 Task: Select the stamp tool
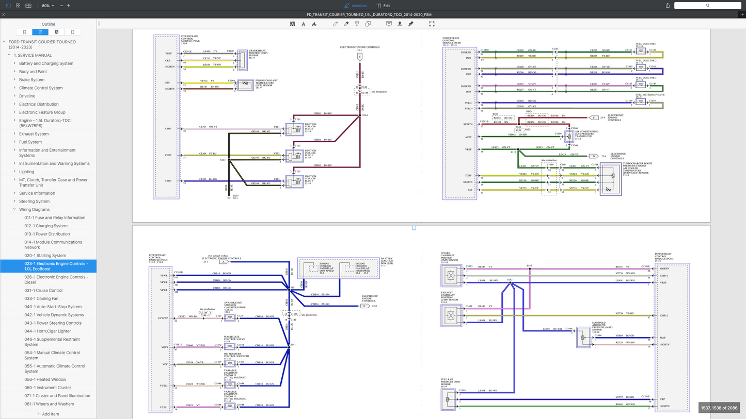(x=400, y=24)
